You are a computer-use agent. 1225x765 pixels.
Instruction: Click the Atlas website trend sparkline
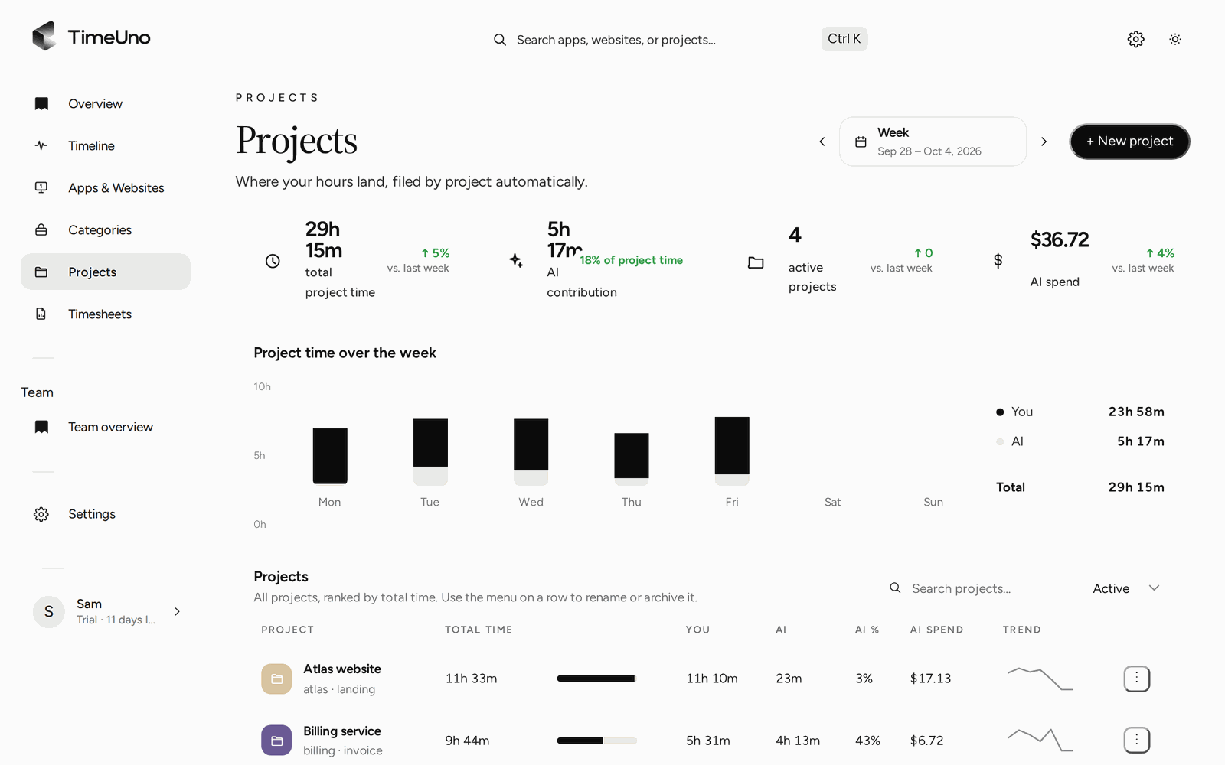point(1040,679)
